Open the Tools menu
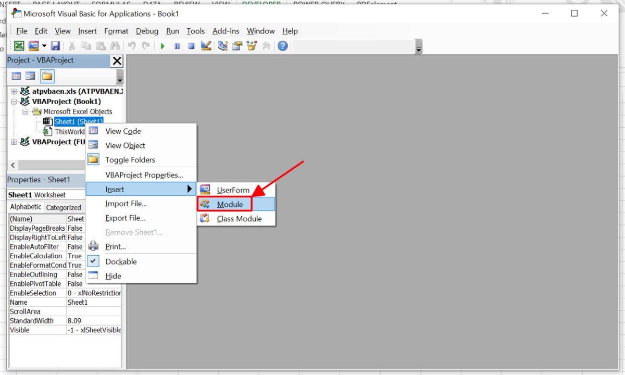The height and width of the screenshot is (375, 625). (196, 31)
